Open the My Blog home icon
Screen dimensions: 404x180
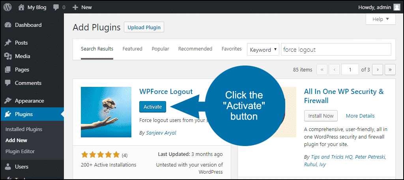(x=22, y=7)
